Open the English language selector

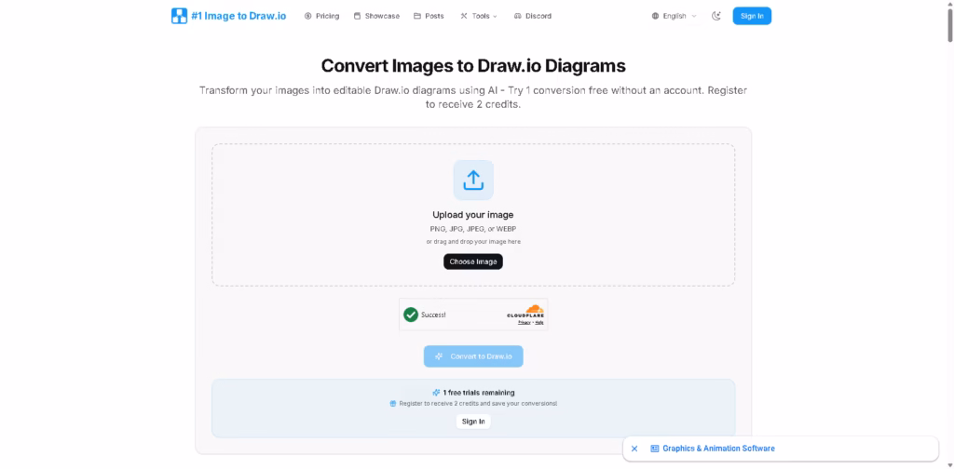coord(675,16)
